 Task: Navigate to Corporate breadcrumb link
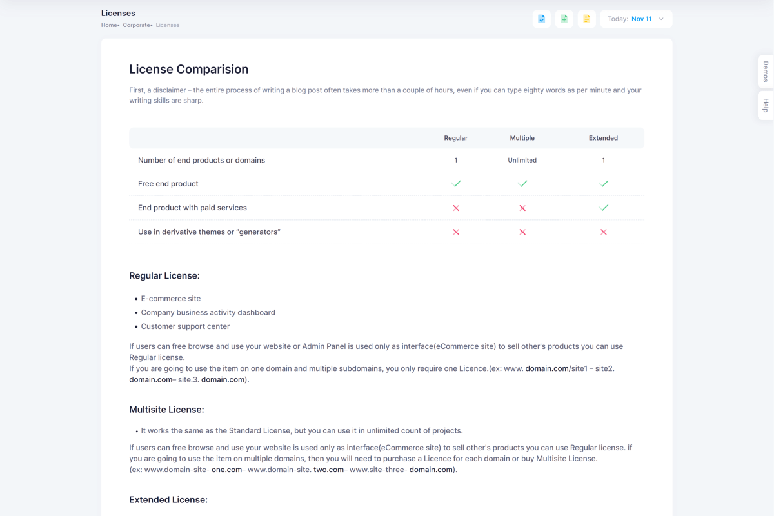(136, 25)
